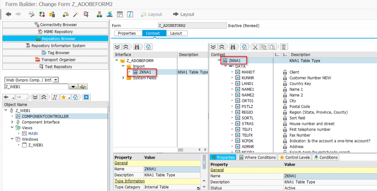Click the Paste icon in Context toolbar
Screen dimensions: 377x191
coord(272,47)
